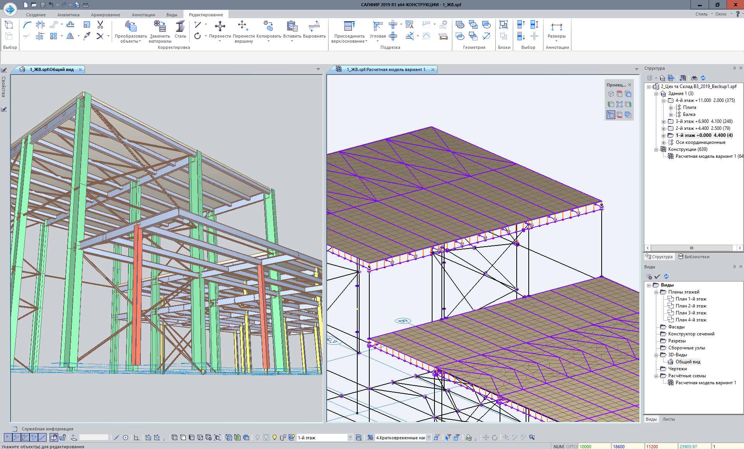The width and height of the screenshot is (744, 449).
Task: Click the blue refresh icon in Структура panel
Action: coord(703,78)
